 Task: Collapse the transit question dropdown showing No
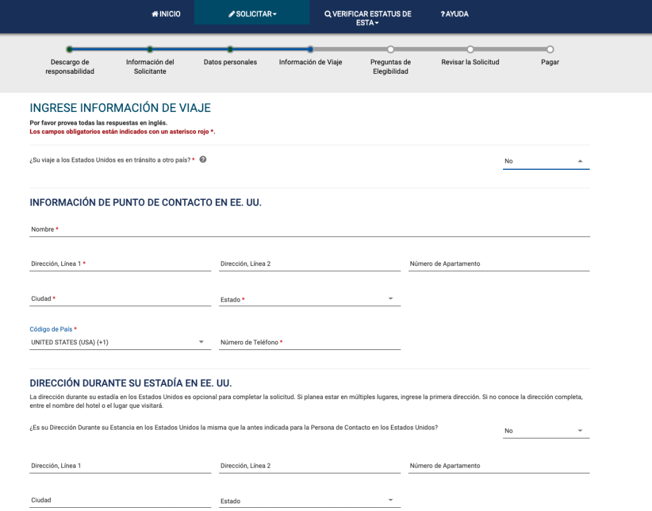point(580,161)
